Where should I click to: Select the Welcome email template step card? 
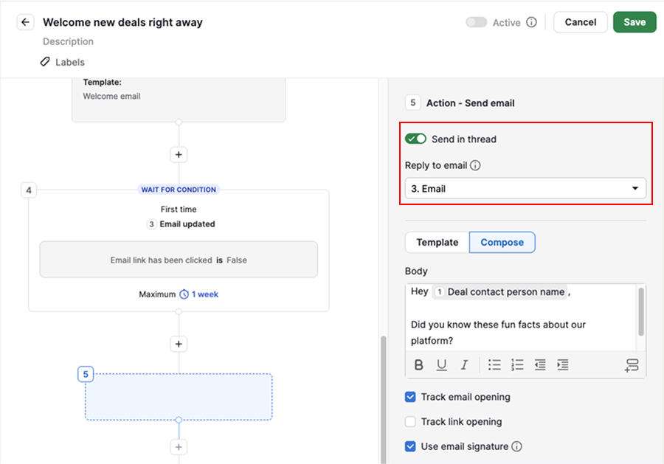[x=179, y=100]
